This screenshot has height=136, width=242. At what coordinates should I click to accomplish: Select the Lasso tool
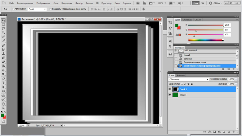(x=3, y=28)
